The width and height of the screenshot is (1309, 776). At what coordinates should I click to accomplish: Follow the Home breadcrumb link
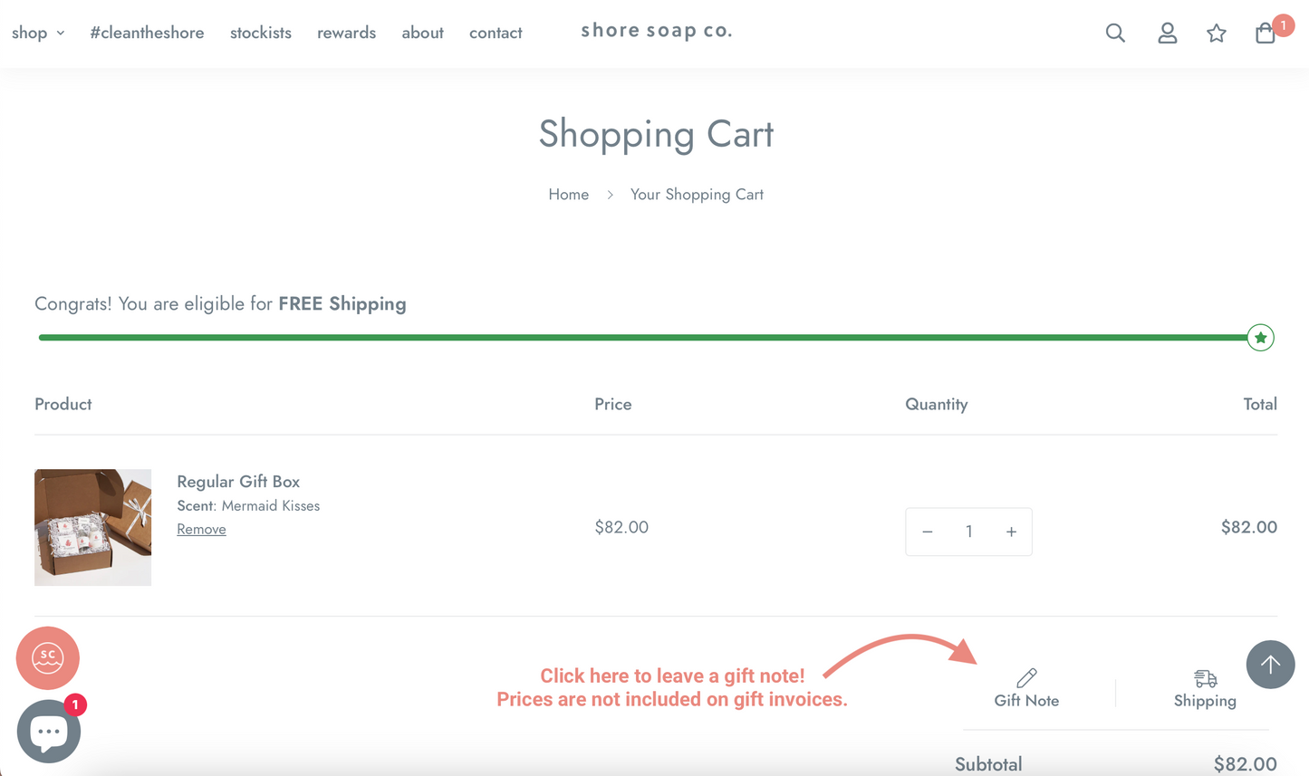[x=569, y=195]
